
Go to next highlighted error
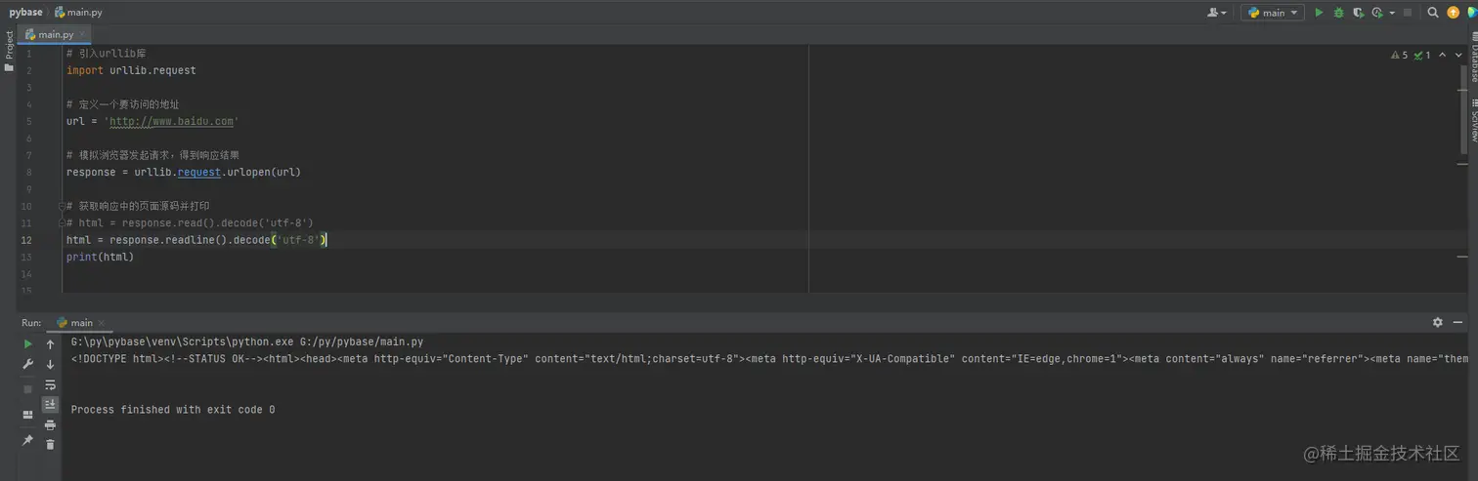(x=1458, y=56)
